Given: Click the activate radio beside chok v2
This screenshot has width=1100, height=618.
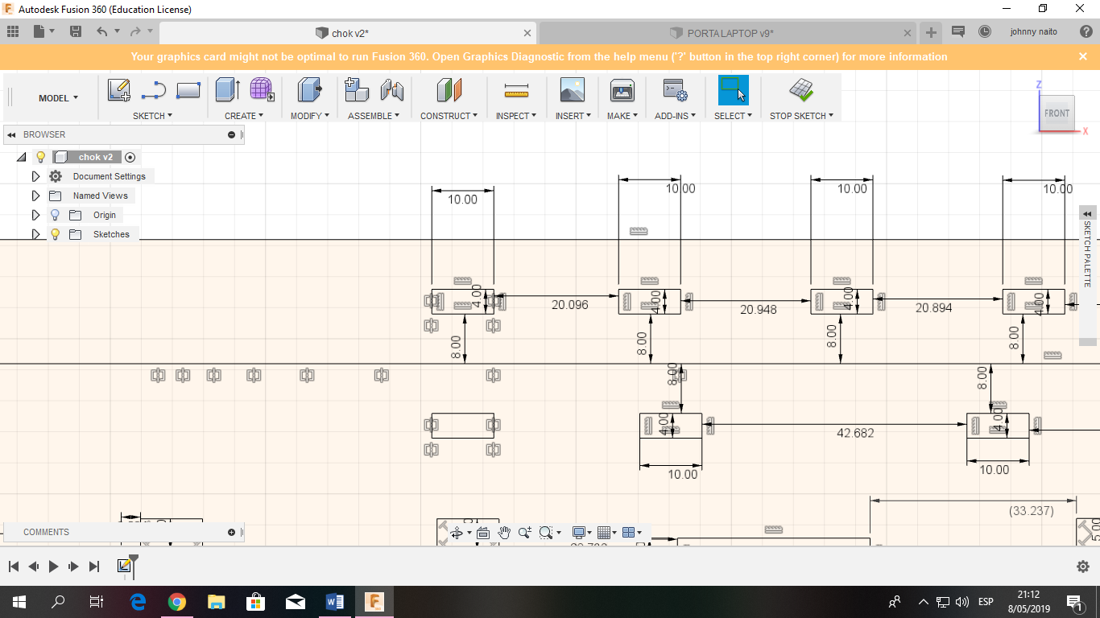Looking at the screenshot, I should pyautogui.click(x=130, y=157).
